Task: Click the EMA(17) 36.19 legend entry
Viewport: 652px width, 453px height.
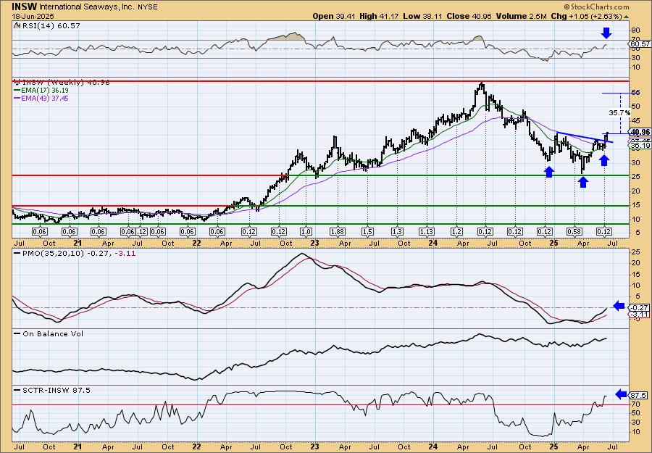Action: [x=41, y=91]
